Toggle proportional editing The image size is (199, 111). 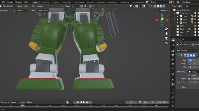(90, 6)
